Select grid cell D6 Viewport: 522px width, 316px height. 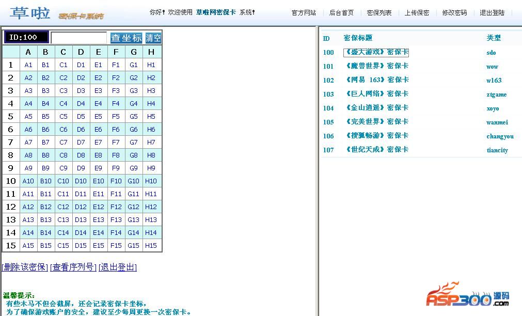[81, 130]
